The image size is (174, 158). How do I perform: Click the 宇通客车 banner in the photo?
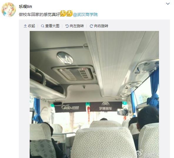pos(106,106)
